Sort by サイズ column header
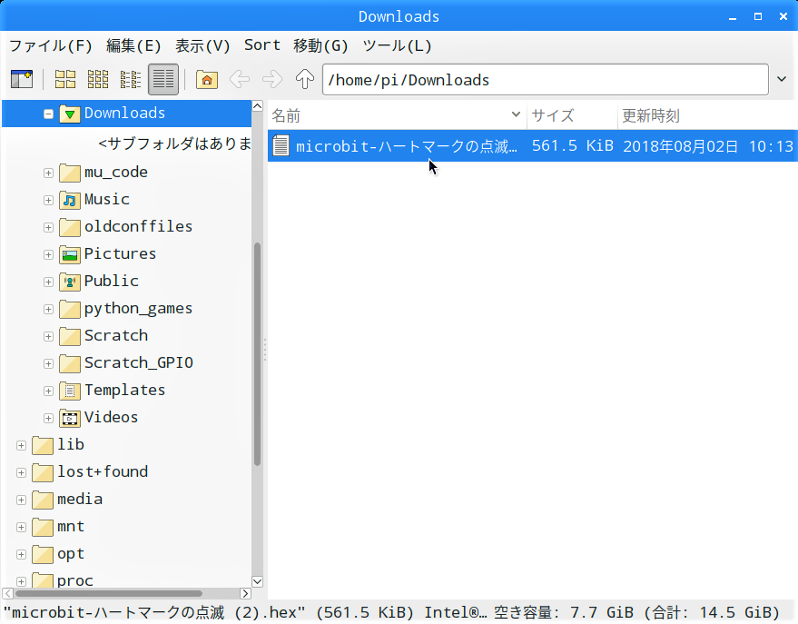The height and width of the screenshot is (624, 798). [x=572, y=115]
